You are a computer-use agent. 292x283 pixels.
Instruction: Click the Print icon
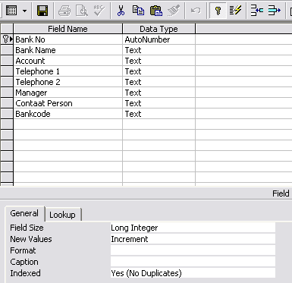64,11
